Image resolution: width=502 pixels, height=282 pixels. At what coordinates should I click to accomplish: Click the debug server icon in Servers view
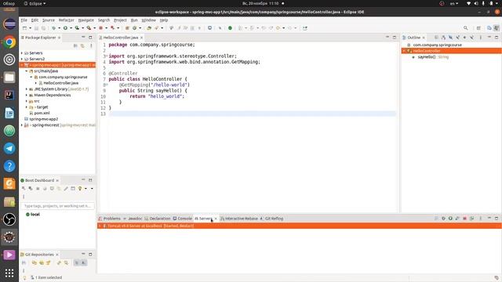click(443, 219)
